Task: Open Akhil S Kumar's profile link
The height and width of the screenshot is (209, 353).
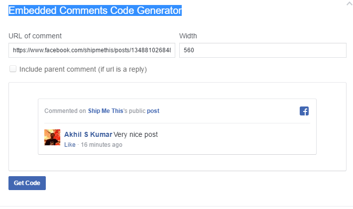Action: (88, 134)
